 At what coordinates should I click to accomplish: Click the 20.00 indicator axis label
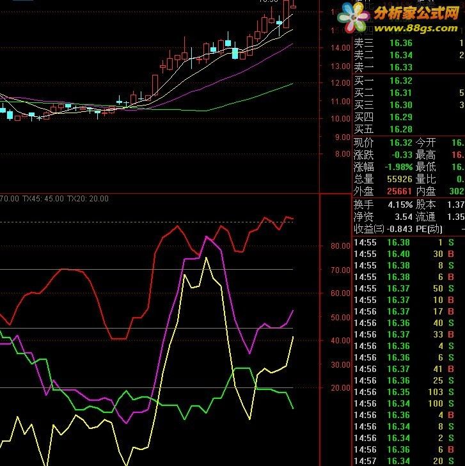(x=340, y=388)
